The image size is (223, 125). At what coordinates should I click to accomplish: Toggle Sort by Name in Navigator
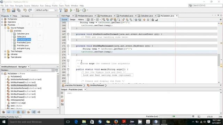tap(34, 112)
